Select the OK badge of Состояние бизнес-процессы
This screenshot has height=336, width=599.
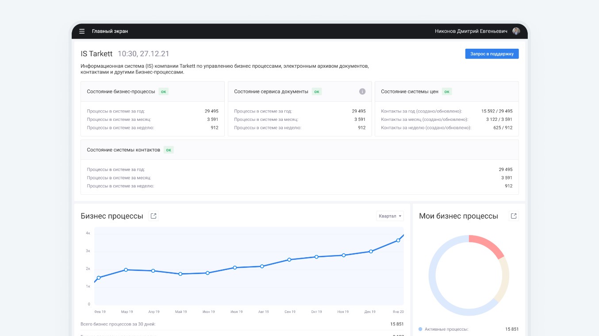[164, 92]
